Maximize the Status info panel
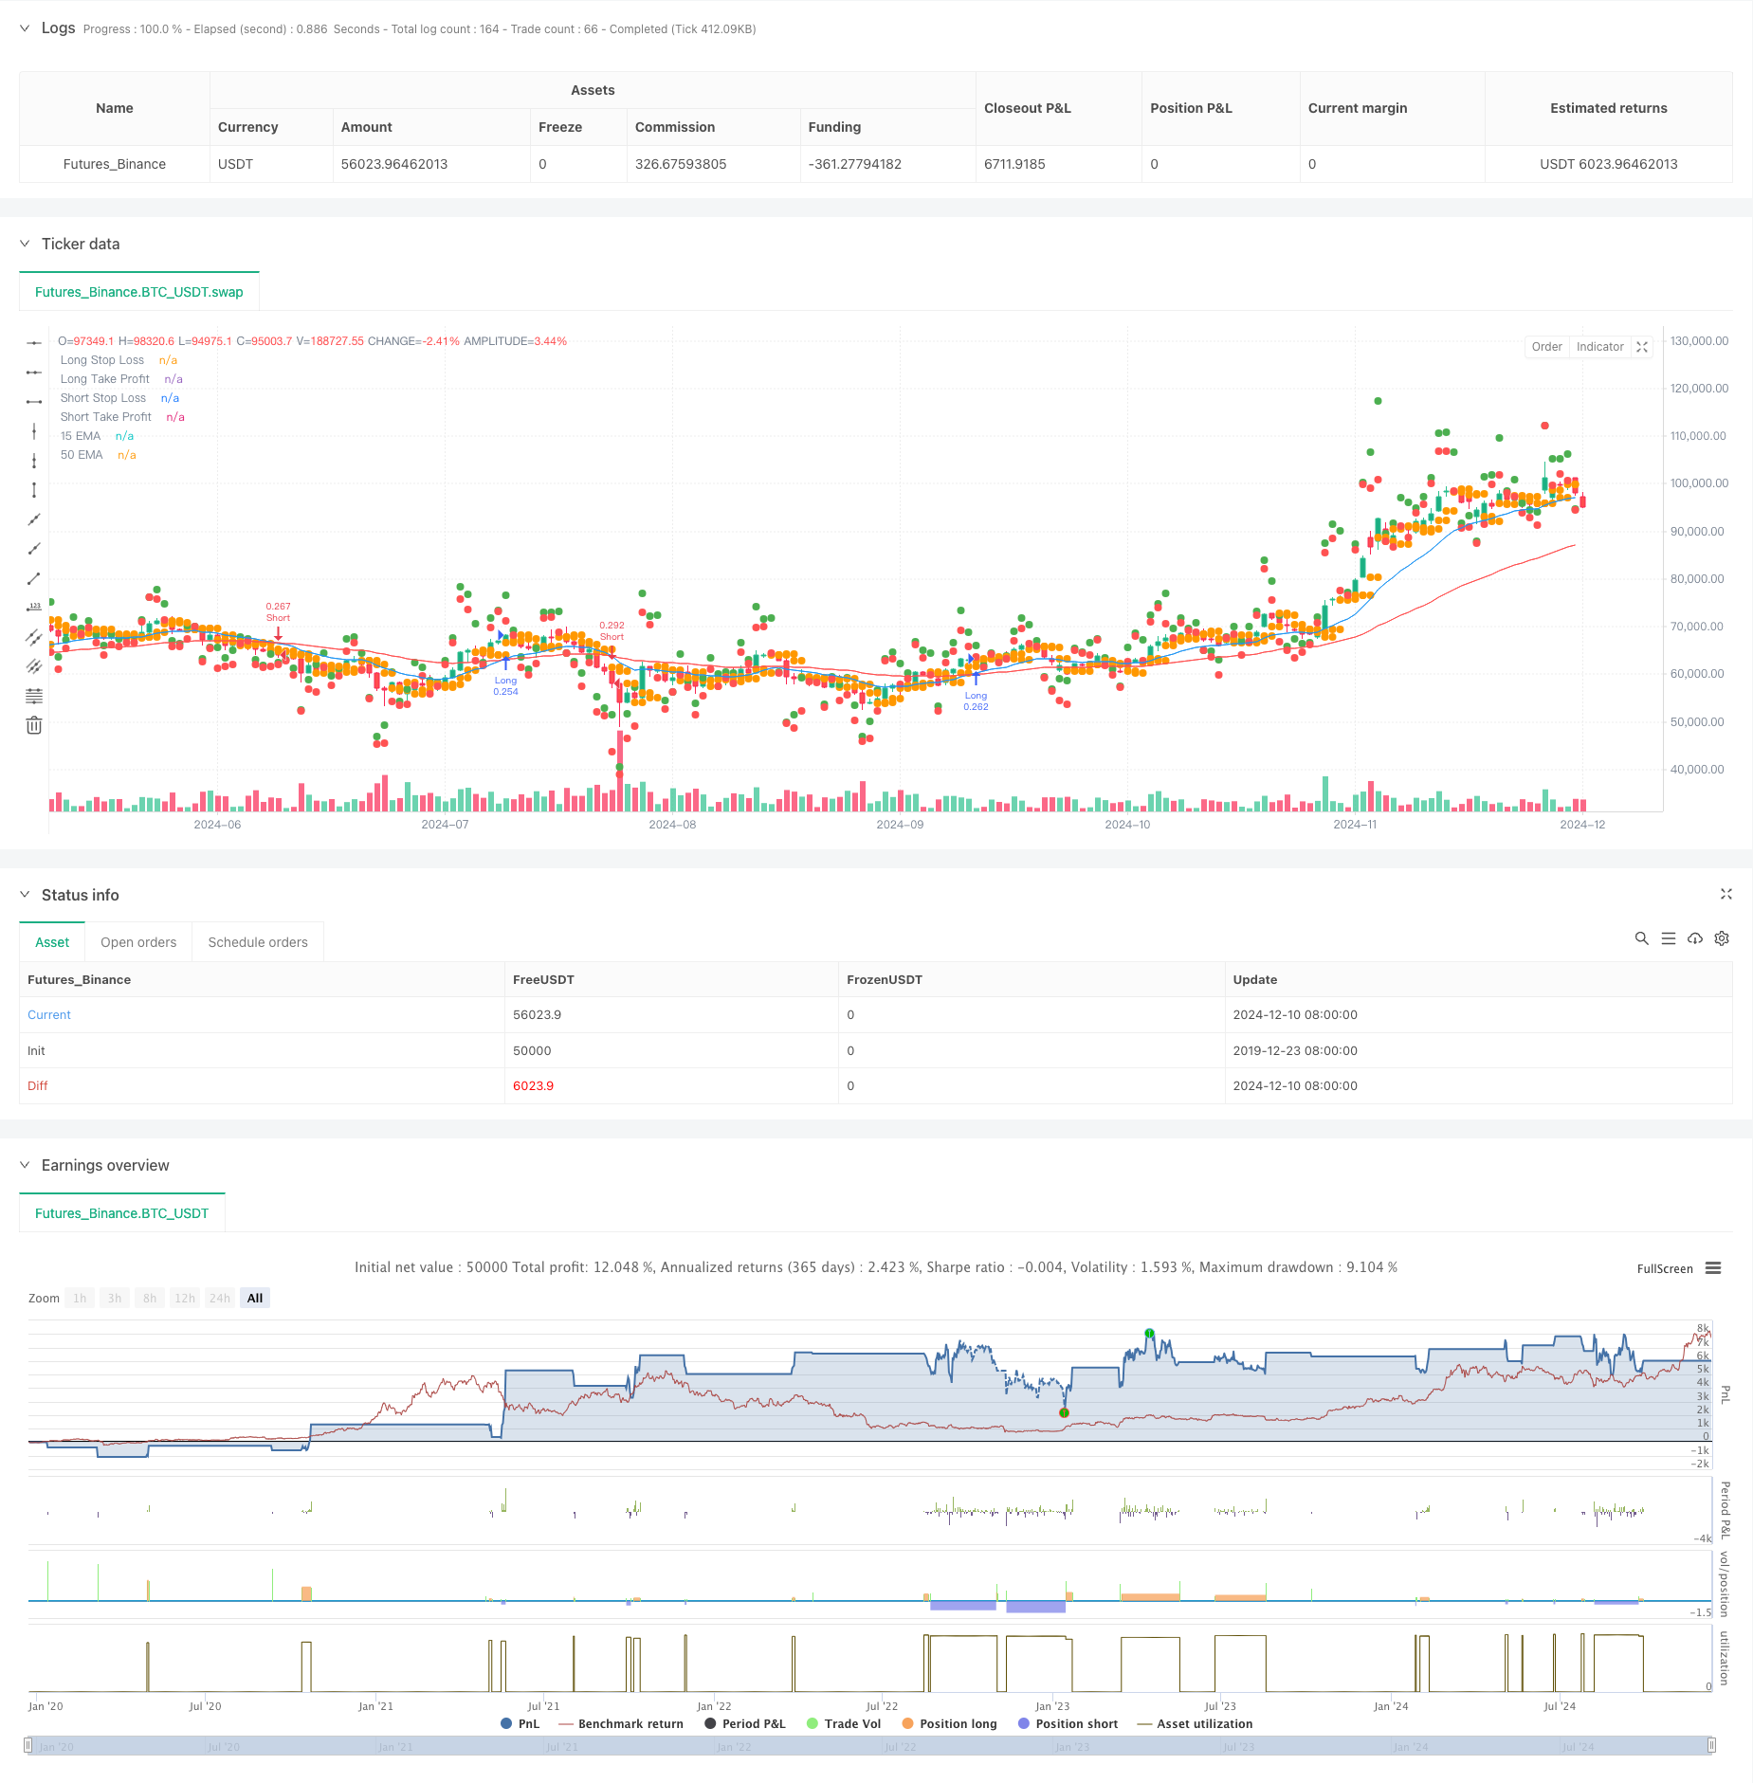 pos(1726,894)
